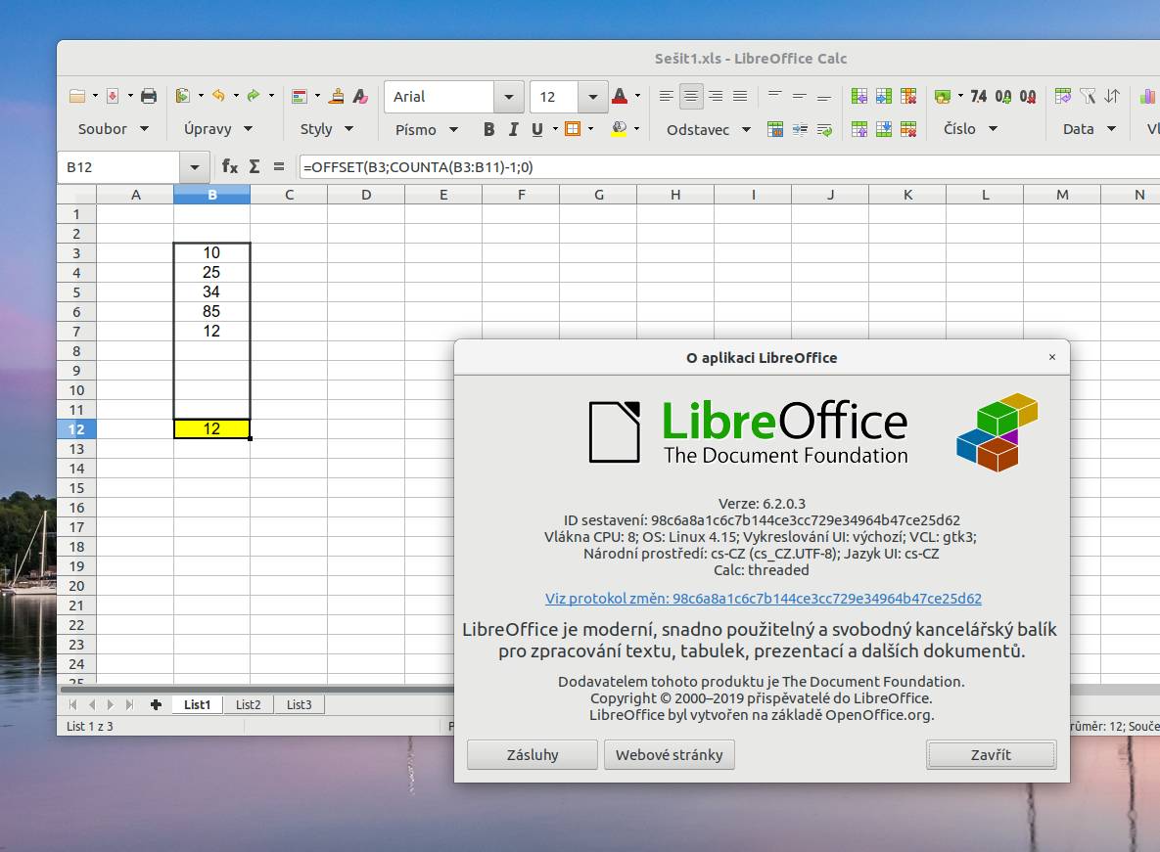
Task: Switch to the List3 sheet tab
Action: click(x=299, y=705)
